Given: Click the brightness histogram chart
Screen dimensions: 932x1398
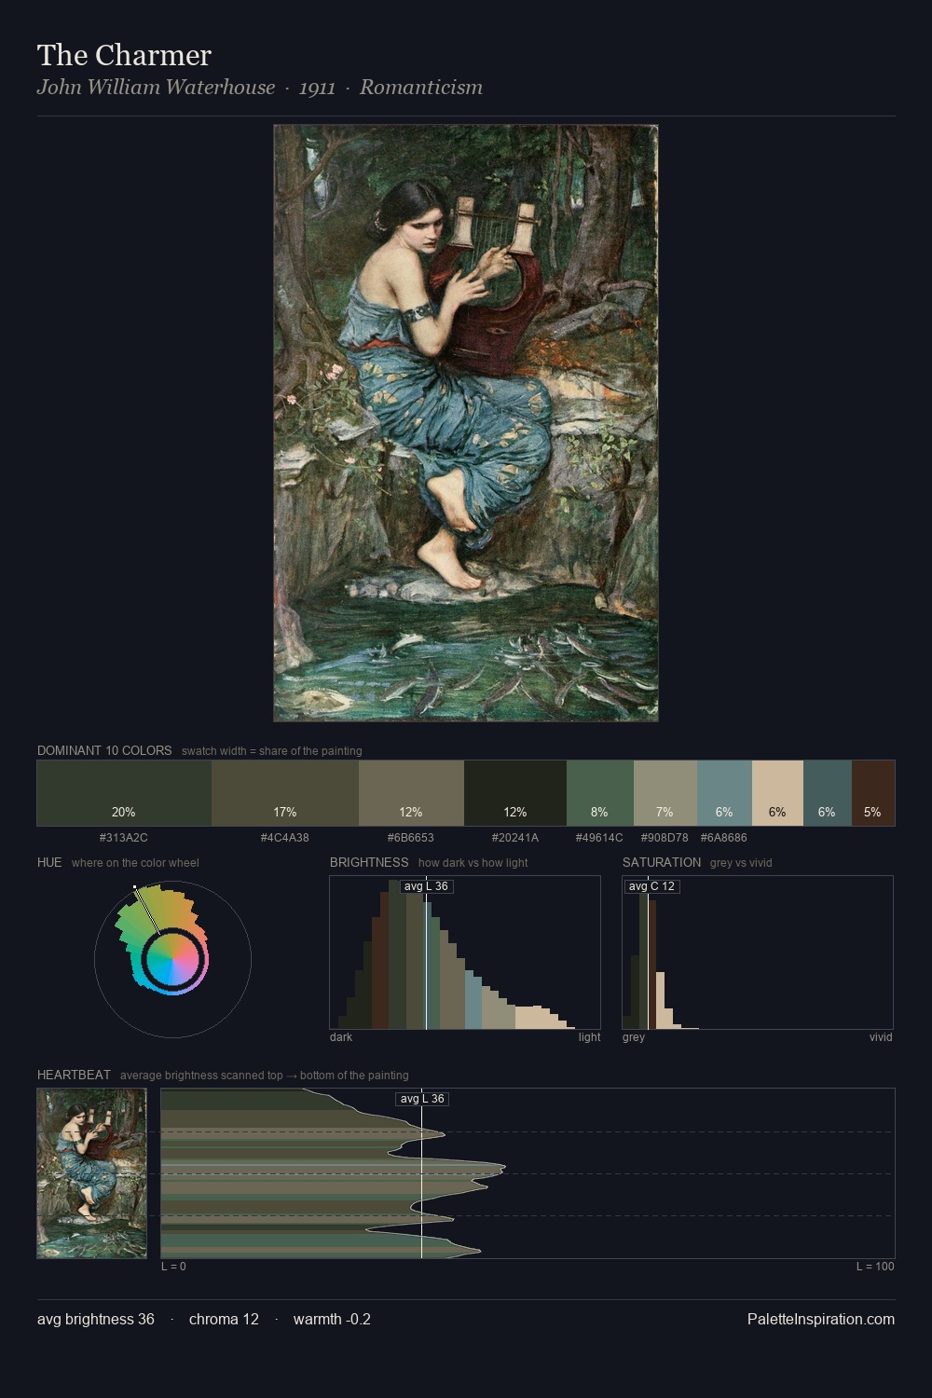Looking at the screenshot, I should click(x=465, y=953).
